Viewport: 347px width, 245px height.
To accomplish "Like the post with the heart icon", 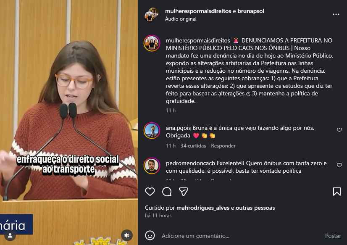I will pyautogui.click(x=150, y=192).
